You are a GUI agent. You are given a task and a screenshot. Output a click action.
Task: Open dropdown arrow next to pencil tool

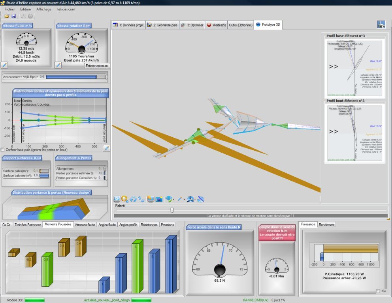click(184, 199)
